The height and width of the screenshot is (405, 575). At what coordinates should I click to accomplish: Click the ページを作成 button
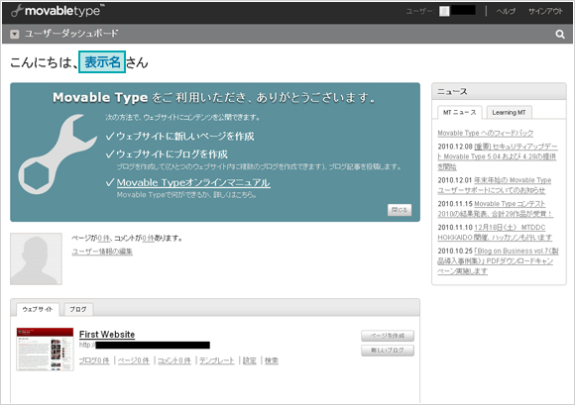[388, 336]
